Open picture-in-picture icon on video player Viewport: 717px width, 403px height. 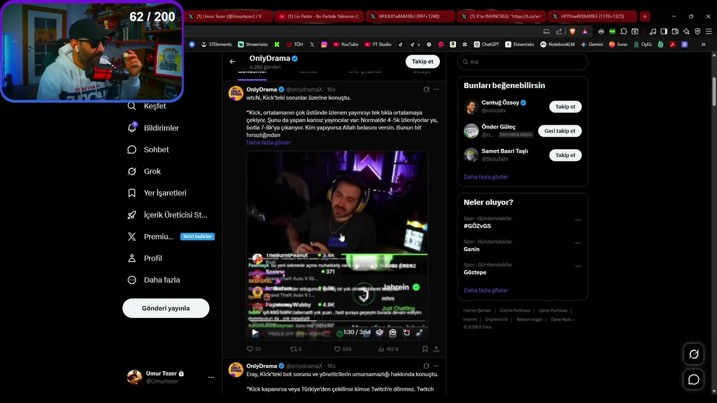(406, 332)
